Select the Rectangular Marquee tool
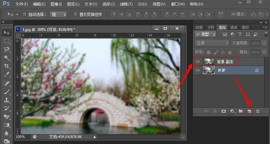 pos(7,41)
